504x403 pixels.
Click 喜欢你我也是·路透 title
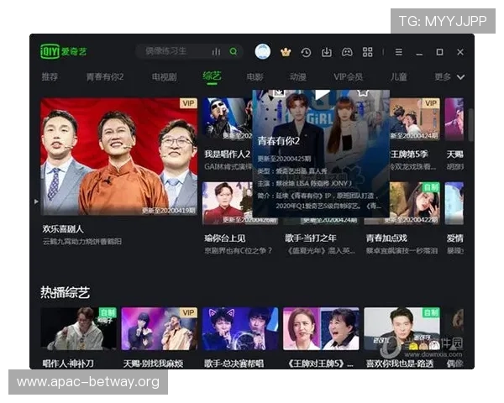pos(400,364)
